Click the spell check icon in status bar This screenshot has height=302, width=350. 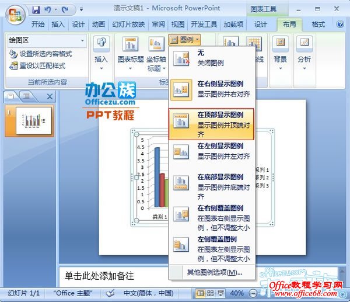(x=110, y=293)
